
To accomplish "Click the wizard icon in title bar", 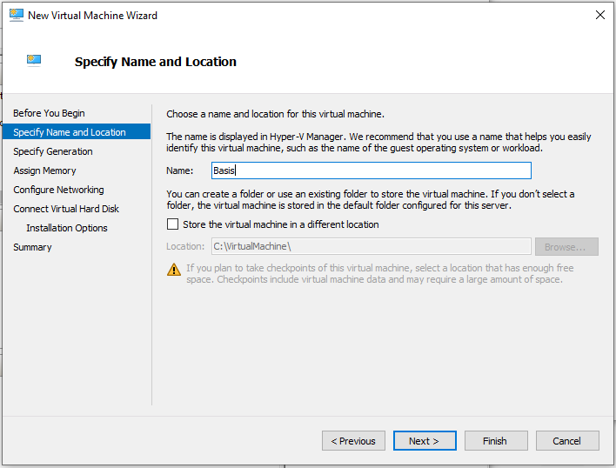I will 17,16.
